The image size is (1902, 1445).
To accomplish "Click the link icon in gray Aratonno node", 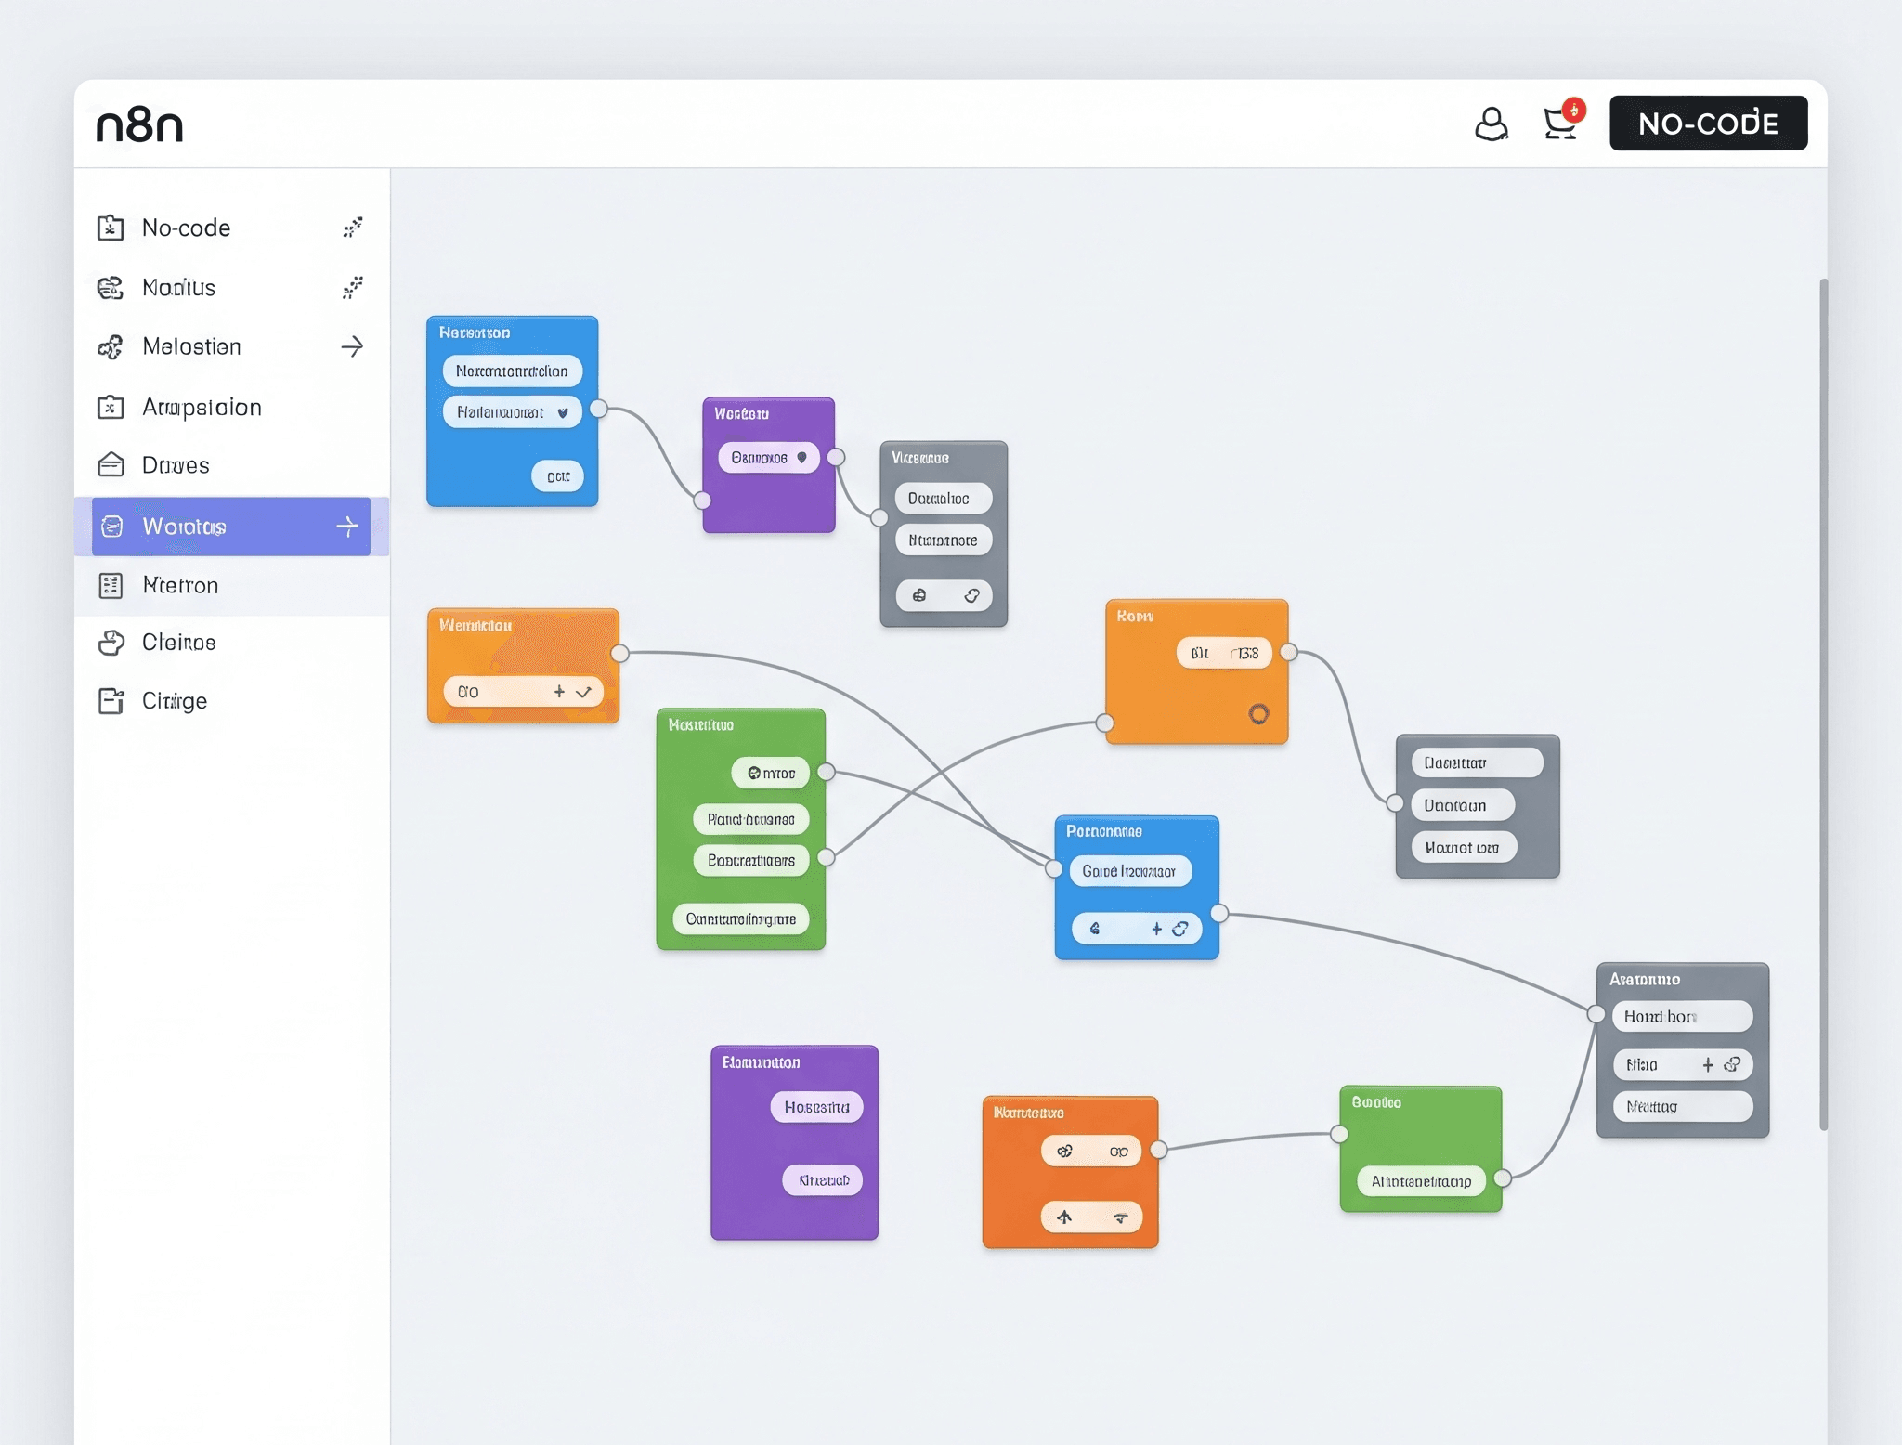I will [x=1732, y=1064].
